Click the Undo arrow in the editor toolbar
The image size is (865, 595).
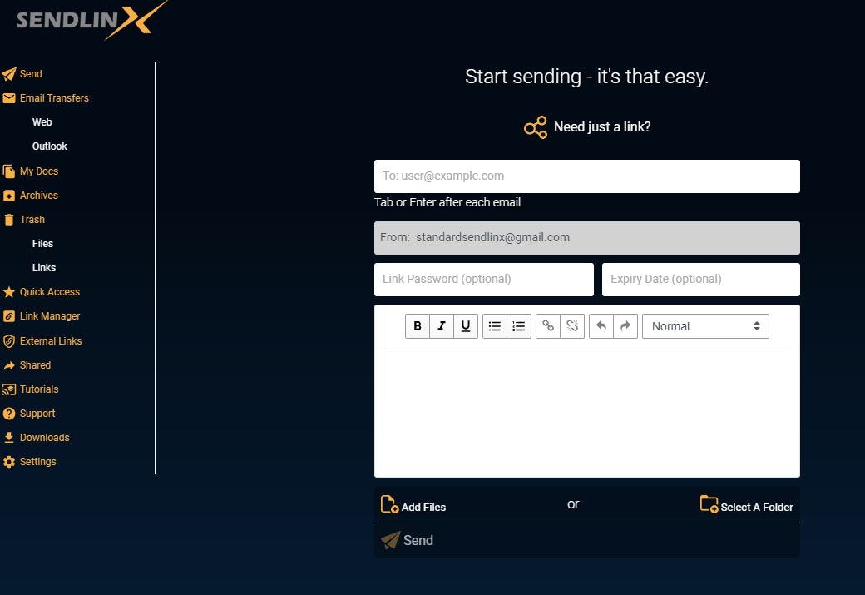[x=601, y=325]
